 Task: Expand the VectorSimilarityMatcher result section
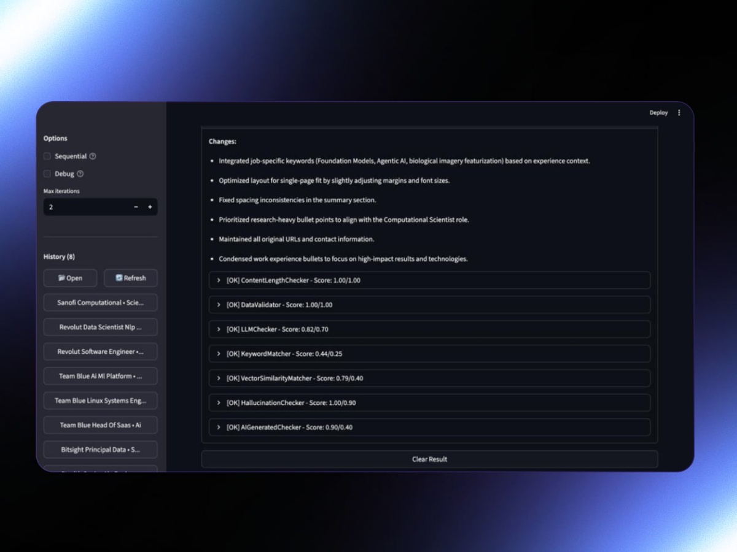[429, 378]
